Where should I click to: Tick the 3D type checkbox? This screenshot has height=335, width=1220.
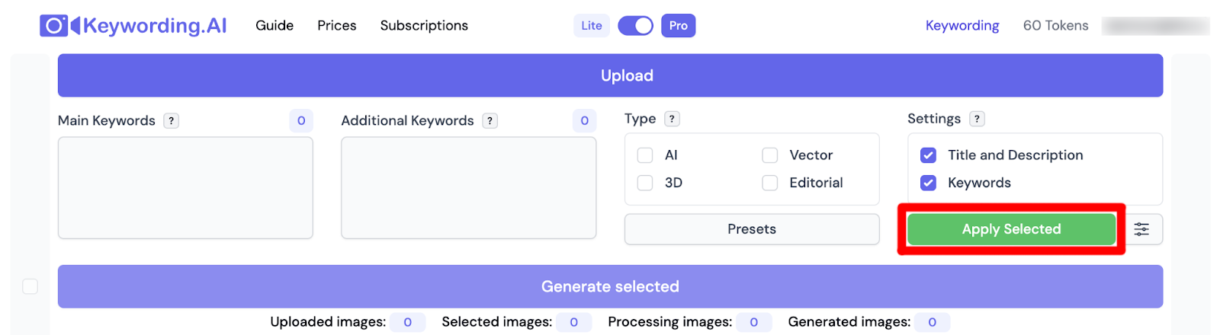[x=645, y=183]
